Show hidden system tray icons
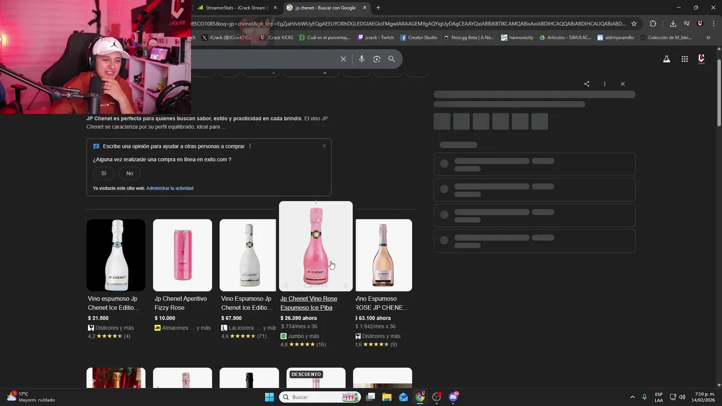Viewport: 722px width, 406px height. pyautogui.click(x=632, y=397)
